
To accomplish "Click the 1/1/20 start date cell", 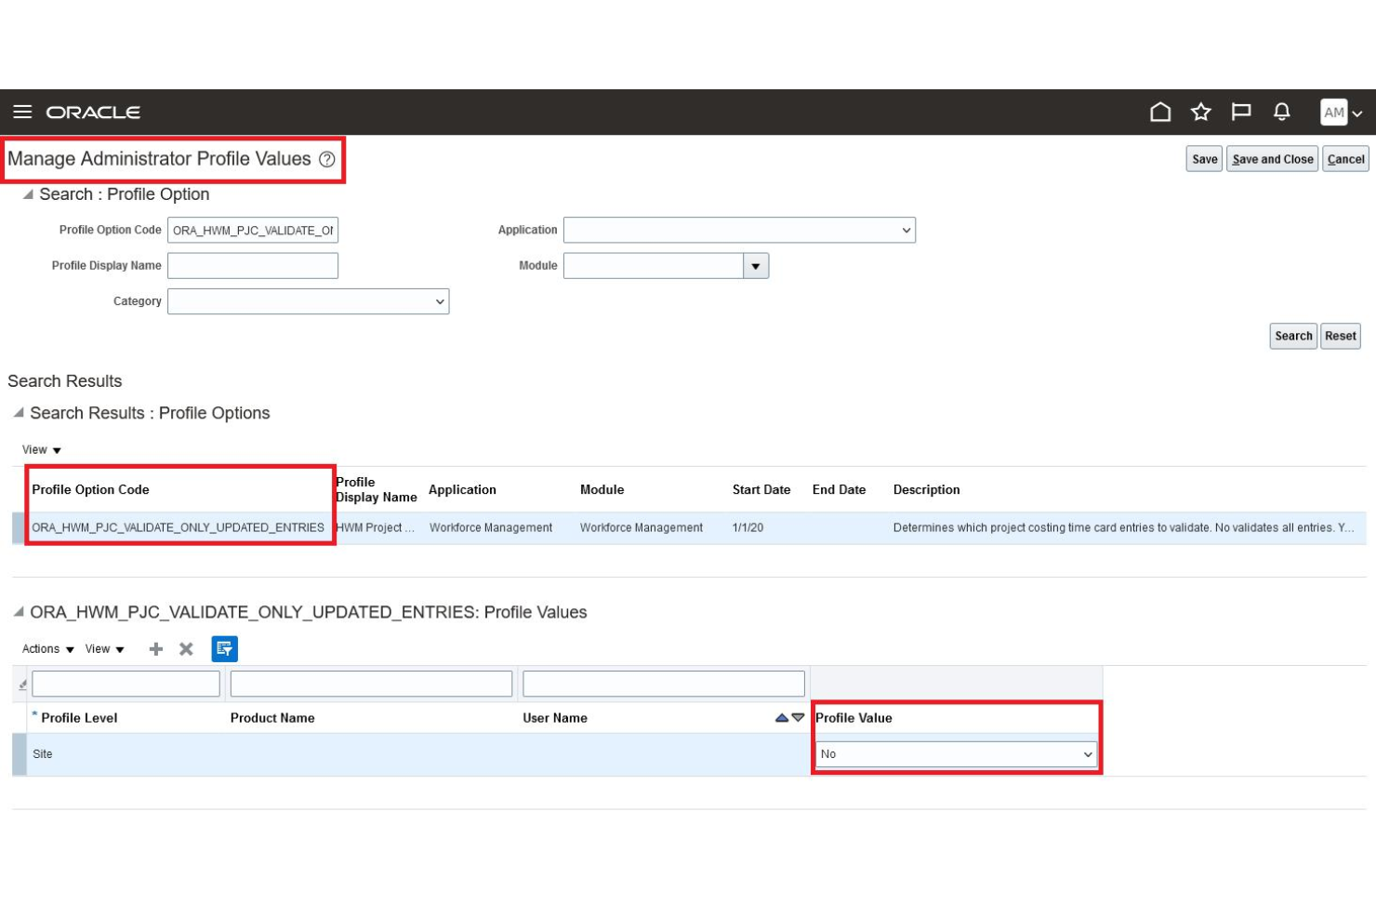I will (748, 527).
